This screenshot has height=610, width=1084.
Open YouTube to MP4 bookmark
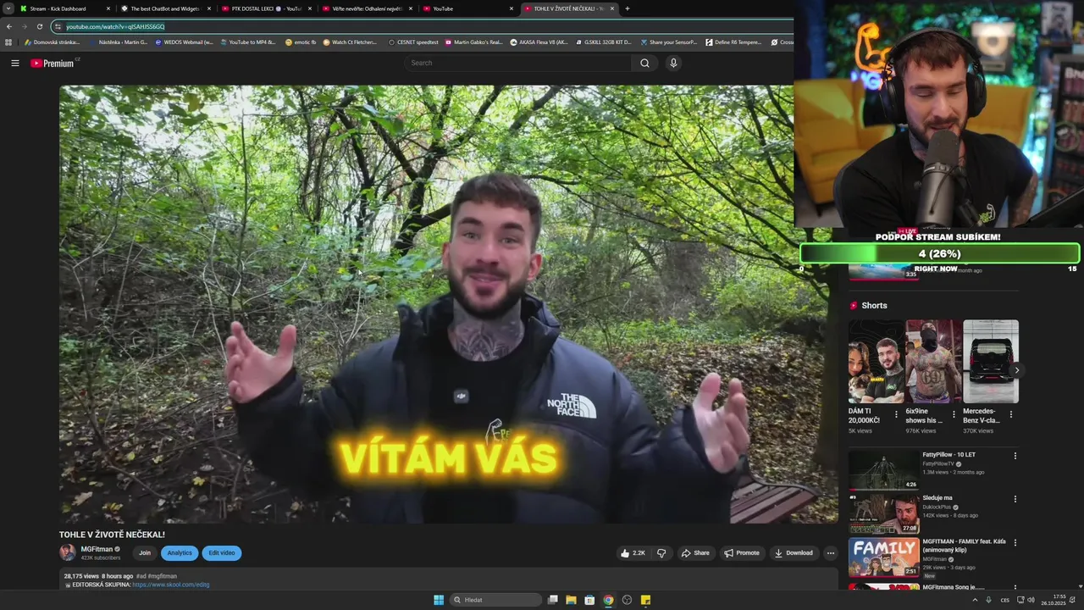[247, 42]
